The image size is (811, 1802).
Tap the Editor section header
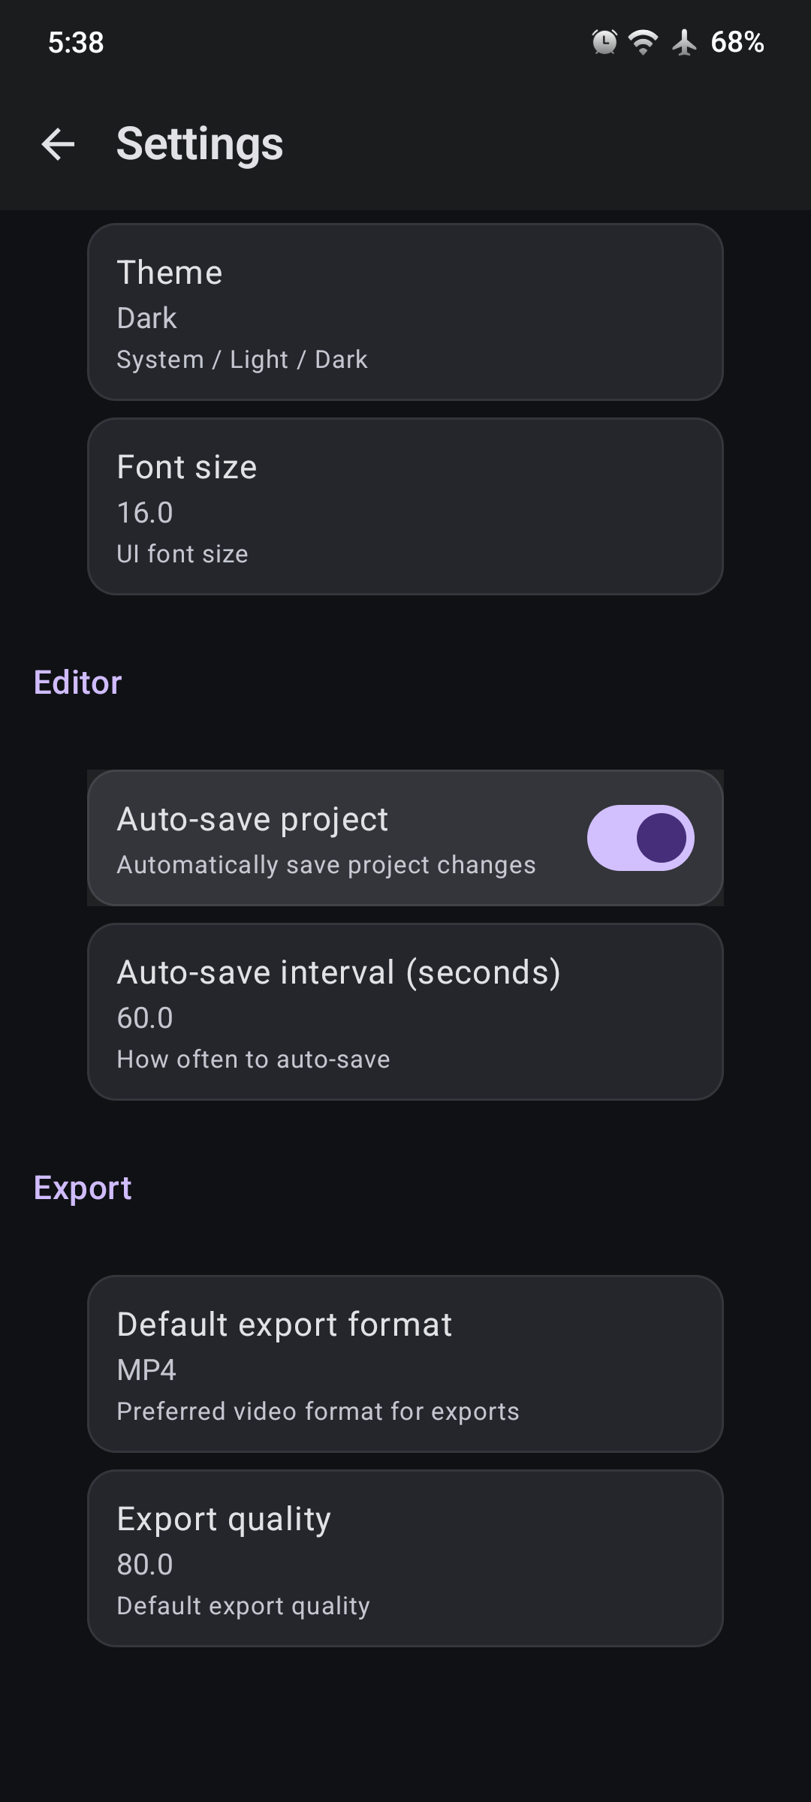[x=77, y=683]
